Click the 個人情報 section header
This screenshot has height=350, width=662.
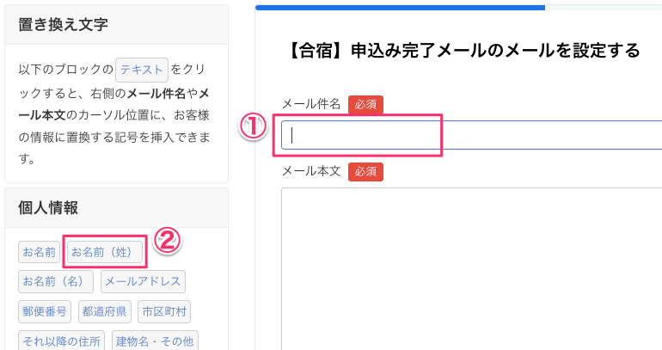click(116, 207)
